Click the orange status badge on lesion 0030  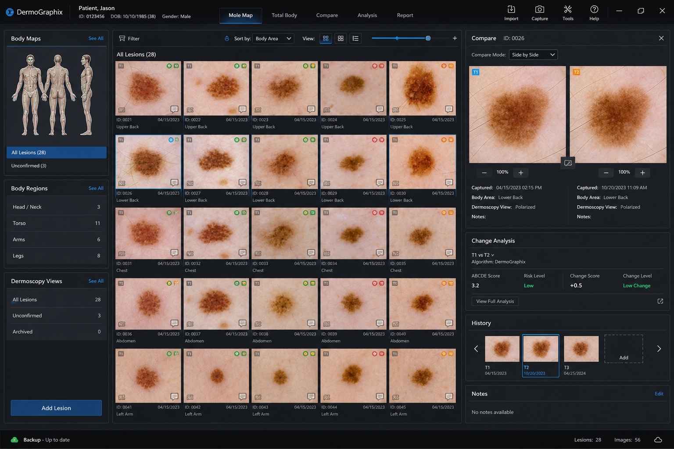[444, 140]
